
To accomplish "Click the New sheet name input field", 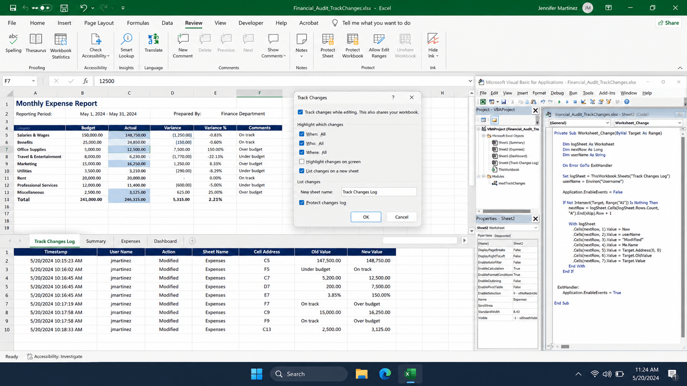I will point(379,192).
